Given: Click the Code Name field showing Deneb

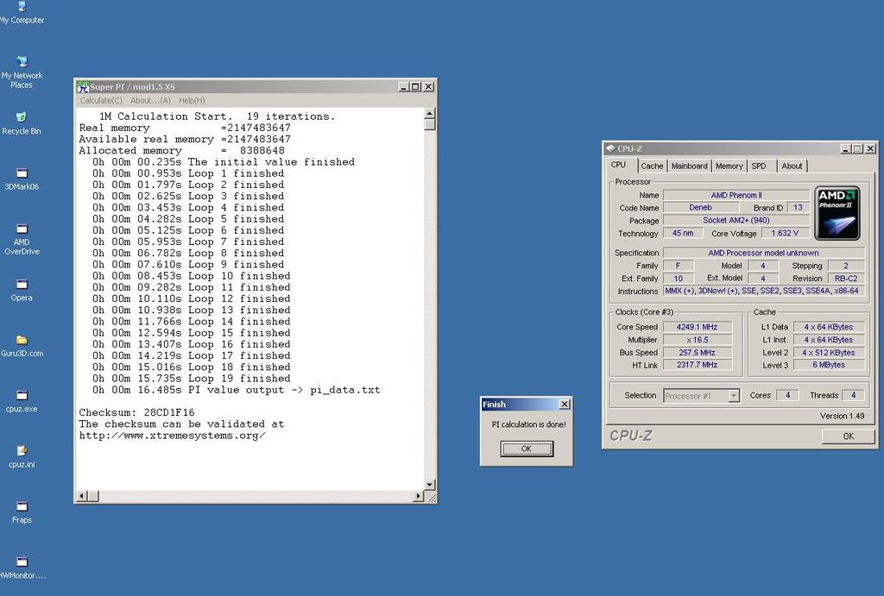Looking at the screenshot, I should (x=701, y=207).
